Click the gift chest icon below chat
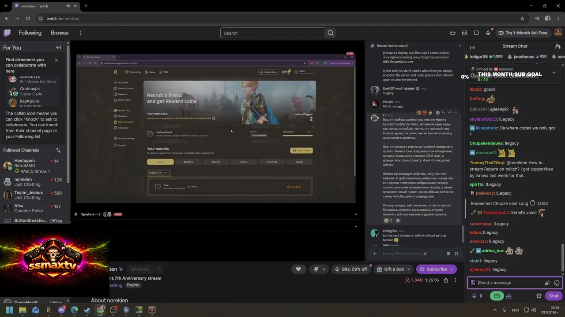This screenshot has width=565, height=317. click(509, 296)
